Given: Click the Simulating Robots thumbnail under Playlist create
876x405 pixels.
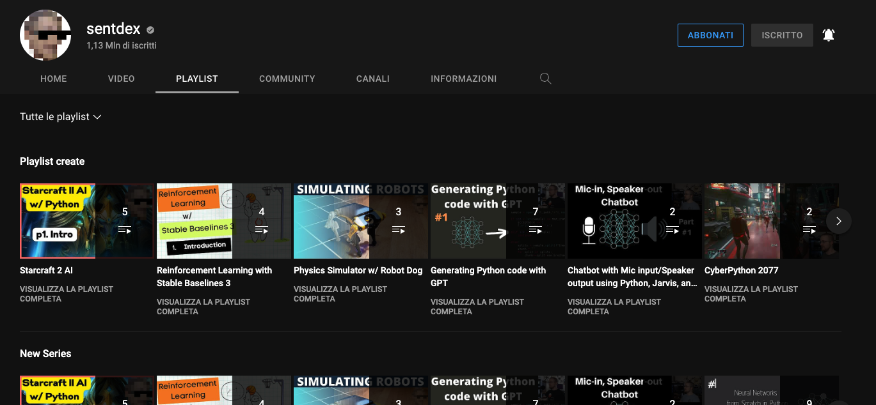Looking at the screenshot, I should [x=361, y=221].
